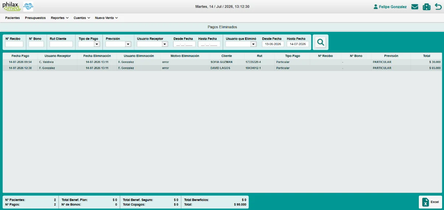444x210 pixels.
Task: Click the empty payment Desde Fecha field
Action: [184, 44]
